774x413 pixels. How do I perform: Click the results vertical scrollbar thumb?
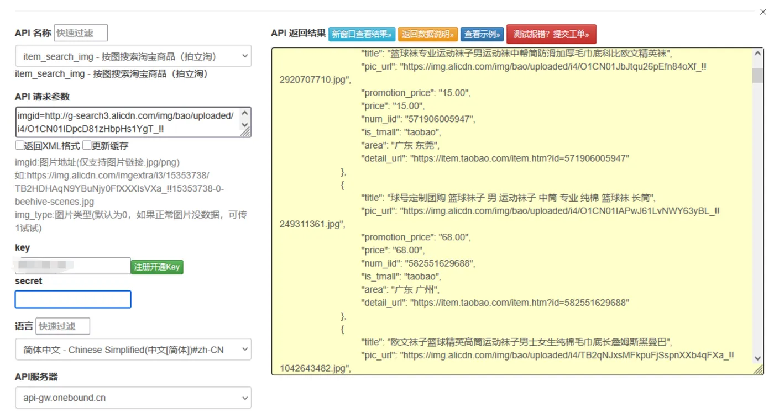pos(757,76)
